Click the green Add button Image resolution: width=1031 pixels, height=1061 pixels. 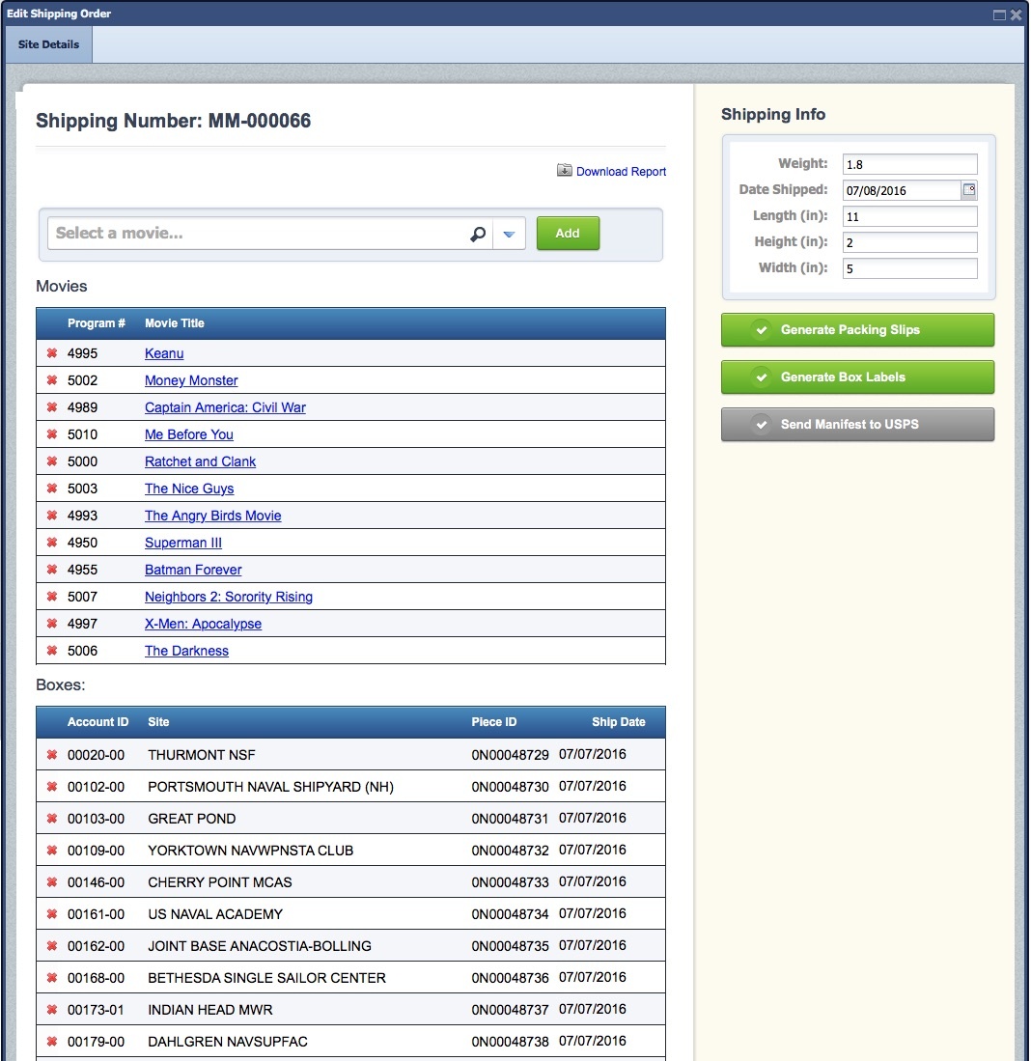coord(568,234)
